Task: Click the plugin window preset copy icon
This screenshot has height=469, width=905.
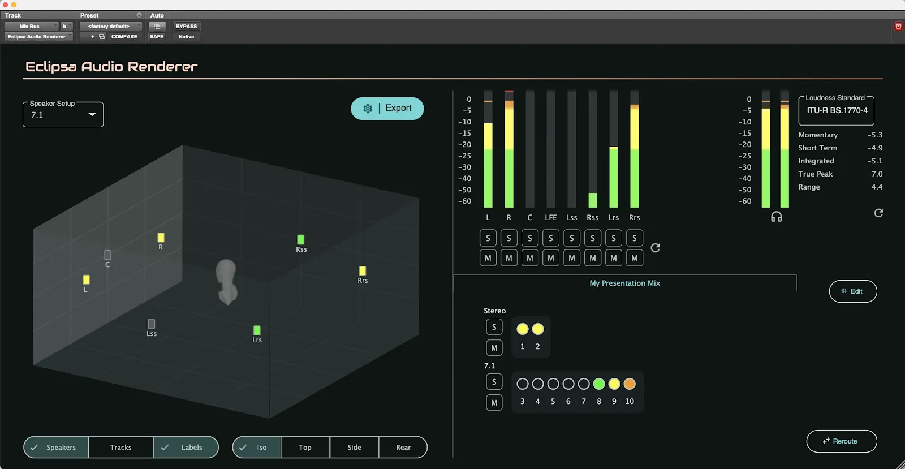Action: [x=102, y=37]
